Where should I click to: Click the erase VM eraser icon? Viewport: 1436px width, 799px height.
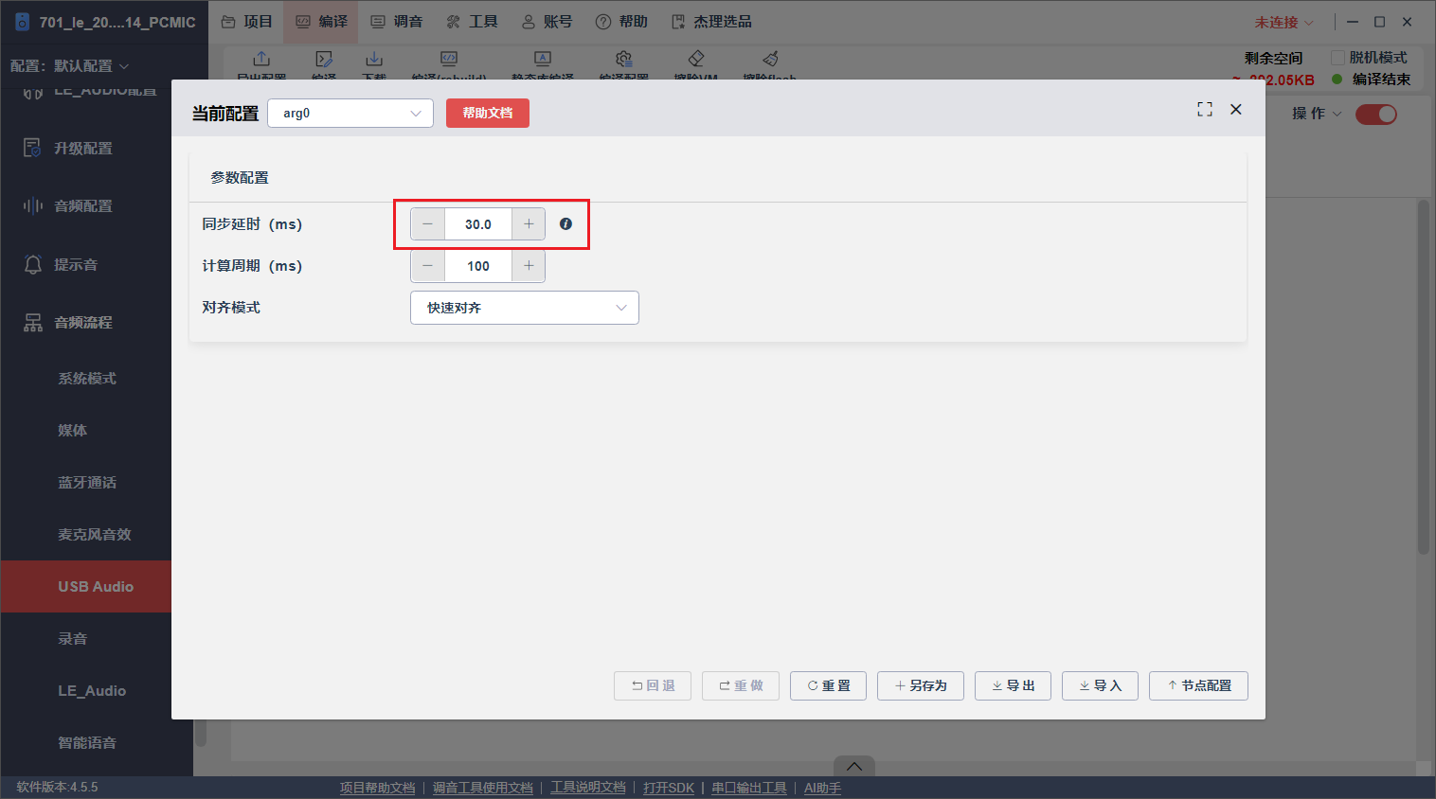click(696, 59)
